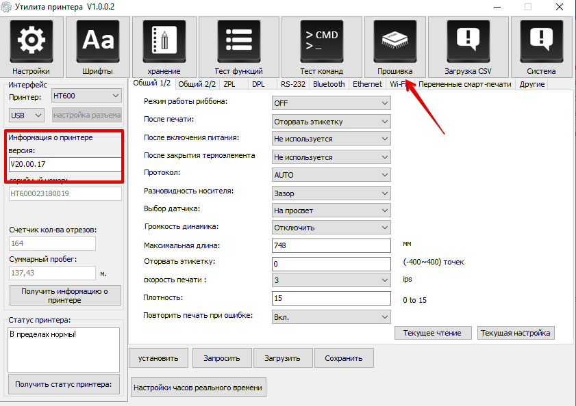
Task: Open the Тест функций list icon
Action: click(x=238, y=41)
